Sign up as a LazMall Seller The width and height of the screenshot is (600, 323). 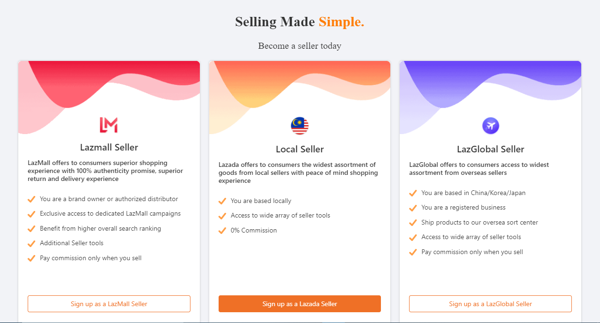pos(109,304)
